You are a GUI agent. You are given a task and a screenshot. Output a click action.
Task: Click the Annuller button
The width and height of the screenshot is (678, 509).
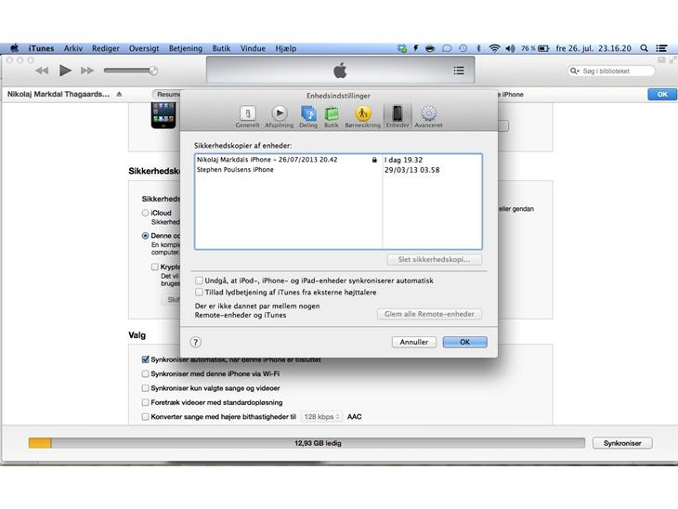point(413,342)
